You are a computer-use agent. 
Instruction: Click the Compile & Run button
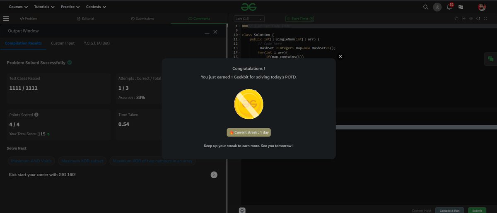click(449, 211)
